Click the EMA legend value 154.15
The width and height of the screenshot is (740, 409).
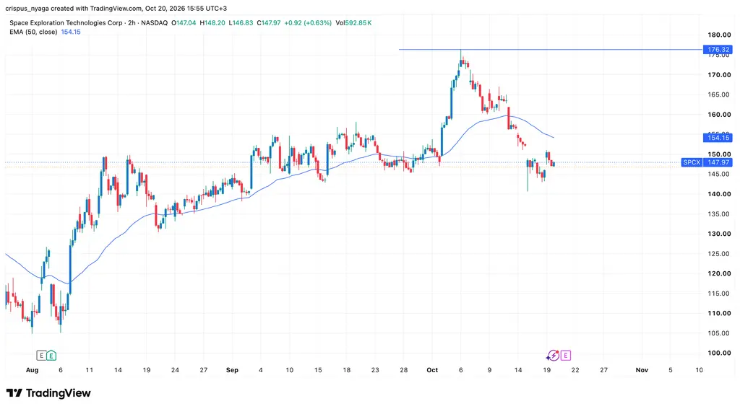(x=71, y=32)
